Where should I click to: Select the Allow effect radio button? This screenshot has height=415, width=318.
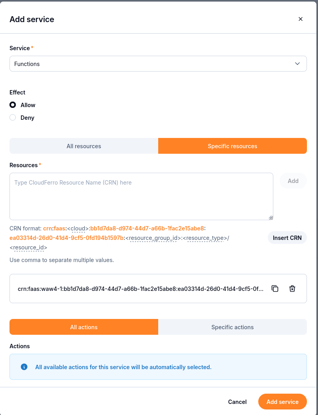pos(13,105)
